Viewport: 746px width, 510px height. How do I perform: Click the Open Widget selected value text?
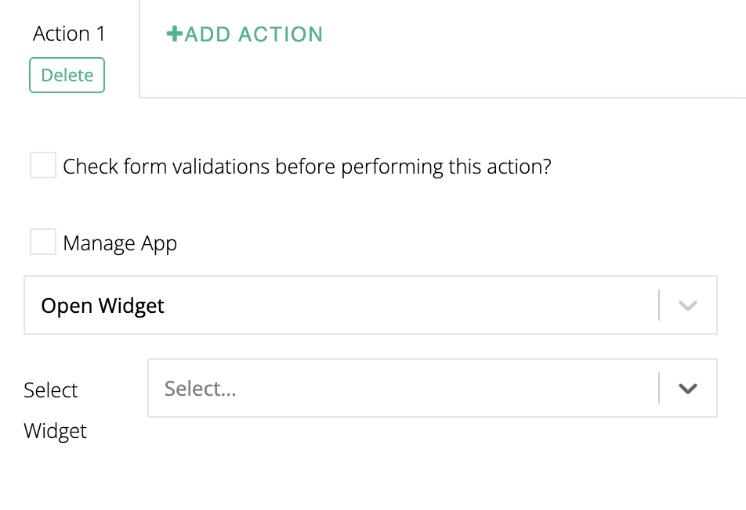pyautogui.click(x=103, y=305)
